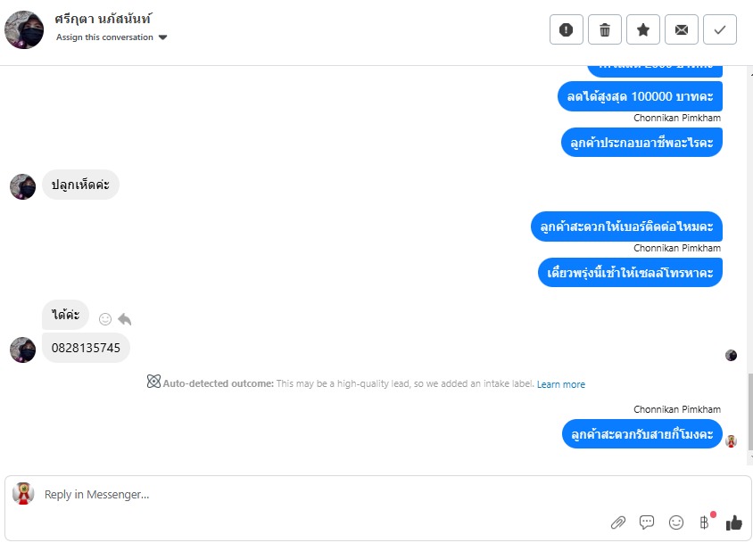Open Assign this conversation dropdown

click(x=112, y=37)
